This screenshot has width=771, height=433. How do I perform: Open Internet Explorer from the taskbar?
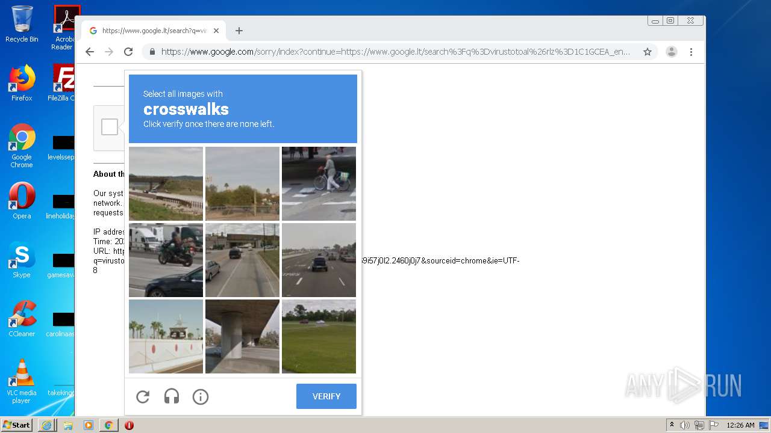point(46,425)
